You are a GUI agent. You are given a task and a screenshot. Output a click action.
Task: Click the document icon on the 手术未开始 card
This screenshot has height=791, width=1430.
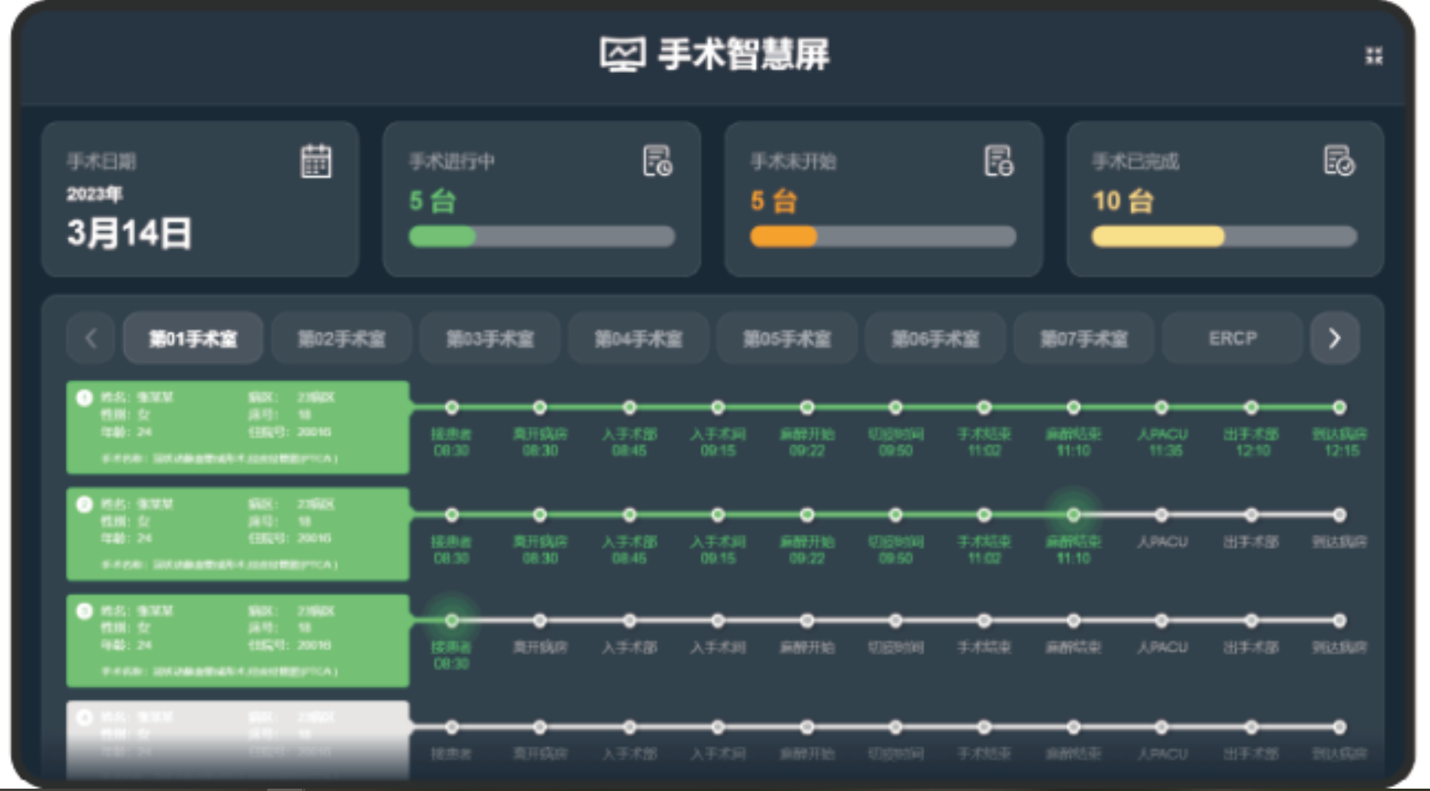point(1000,161)
